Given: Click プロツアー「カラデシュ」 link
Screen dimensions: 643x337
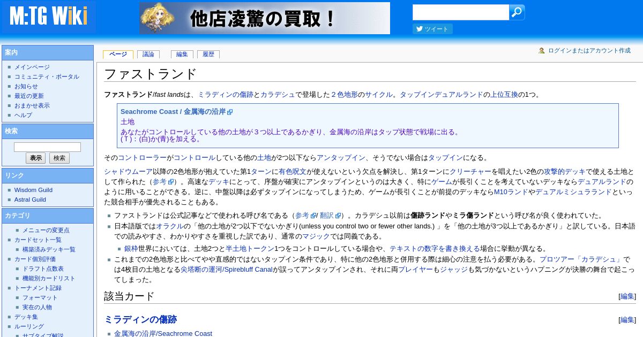Looking at the screenshot, I should pos(581,259).
